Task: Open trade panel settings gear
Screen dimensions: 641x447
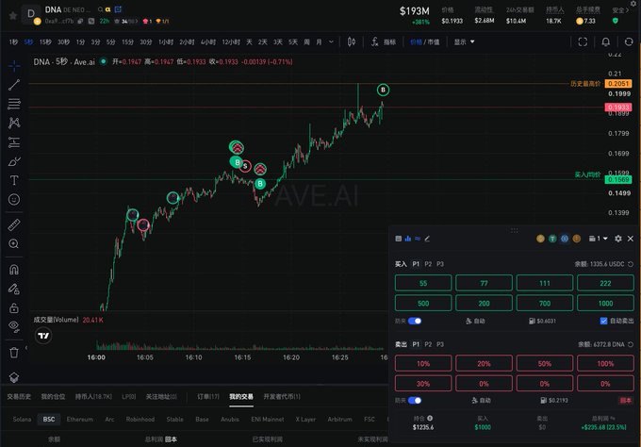Action: click(618, 239)
